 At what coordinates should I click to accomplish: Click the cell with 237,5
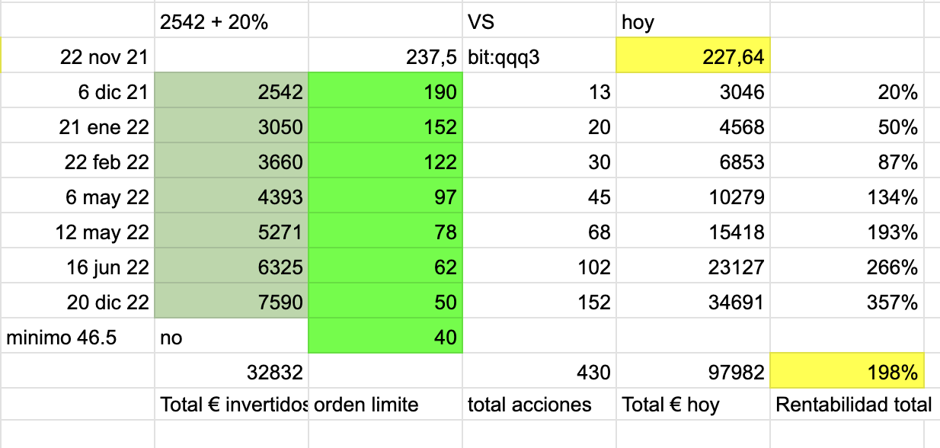coord(385,56)
